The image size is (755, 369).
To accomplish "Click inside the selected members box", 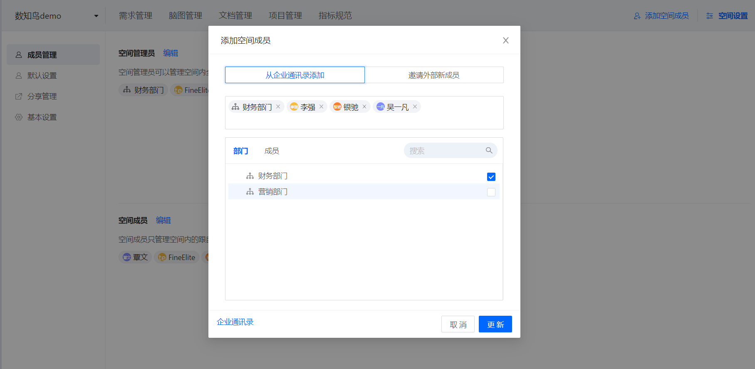I will pos(364,113).
